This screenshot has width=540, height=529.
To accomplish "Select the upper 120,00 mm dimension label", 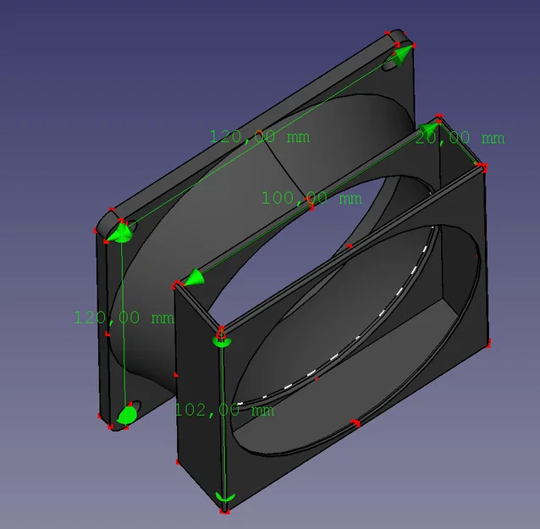I will point(260,137).
